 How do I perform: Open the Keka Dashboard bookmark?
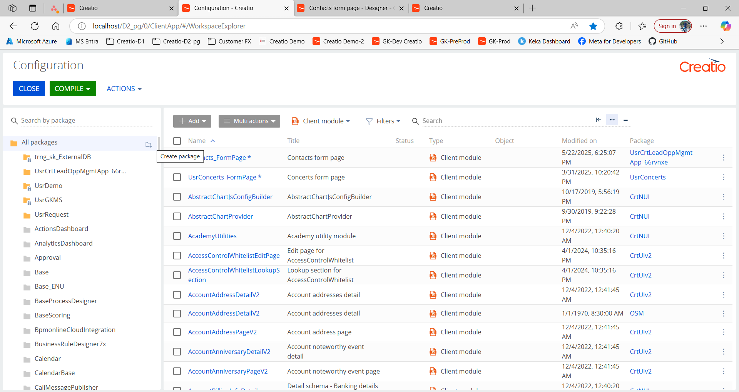[x=544, y=42]
